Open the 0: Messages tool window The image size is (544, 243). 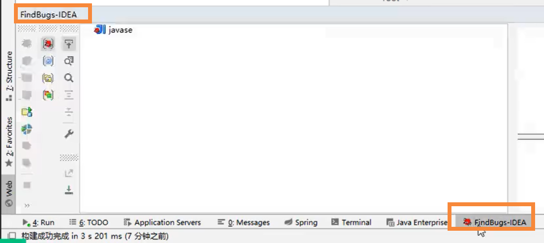pyautogui.click(x=244, y=222)
